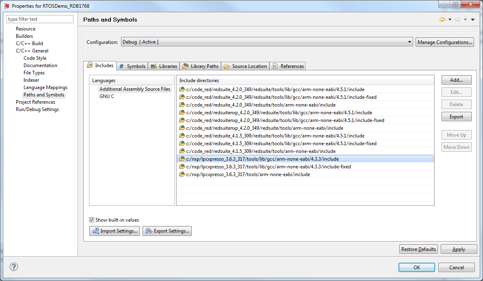Click the Export button
The width and height of the screenshot is (483, 281).
[457, 117]
